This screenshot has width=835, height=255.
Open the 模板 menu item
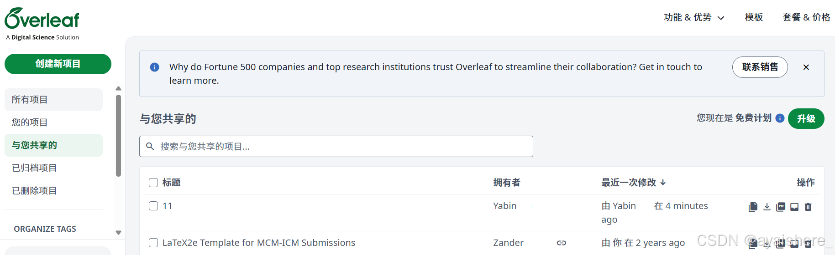(x=754, y=17)
